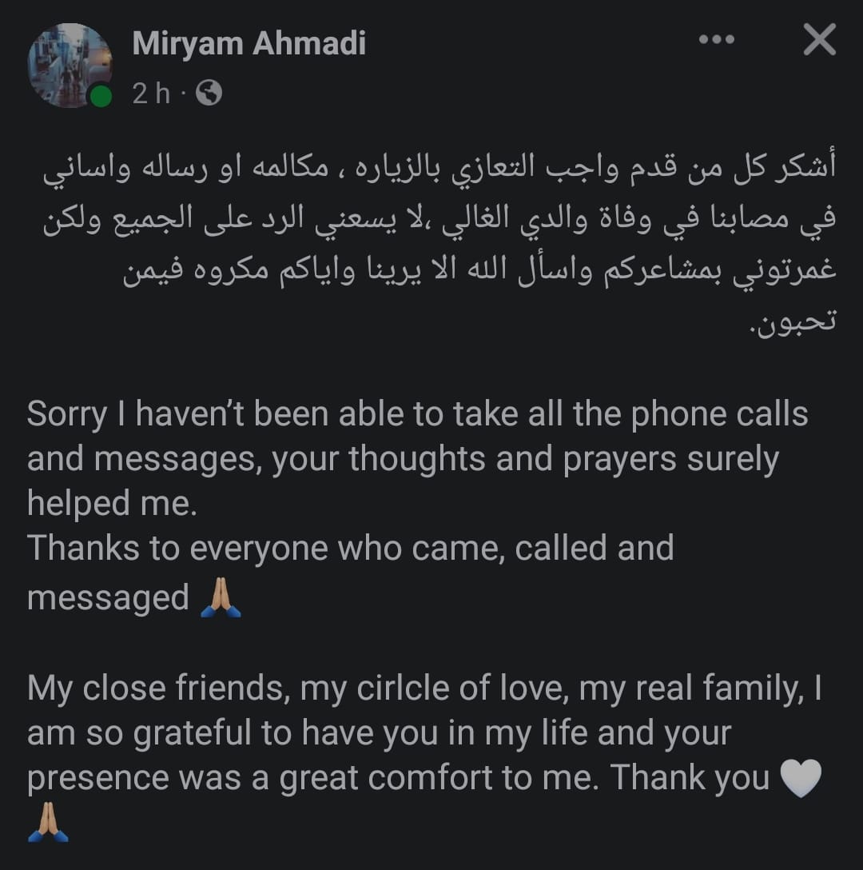The width and height of the screenshot is (863, 870).
Task: Click the "and messages, your thoughts" line
Action: [402, 459]
